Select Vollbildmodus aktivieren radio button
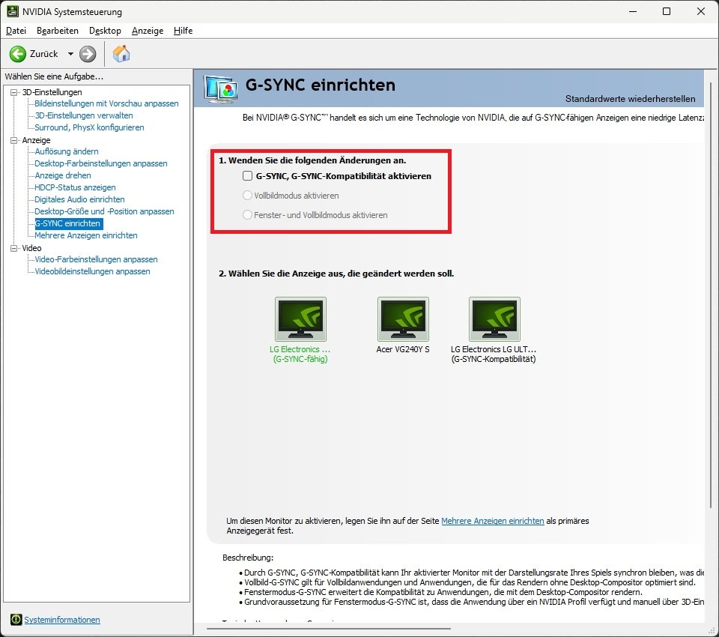 coord(247,196)
